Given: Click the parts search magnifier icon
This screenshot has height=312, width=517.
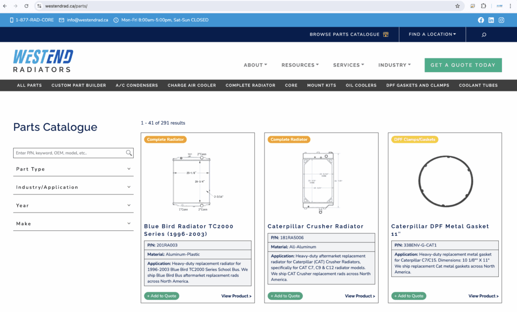Looking at the screenshot, I should (129, 153).
